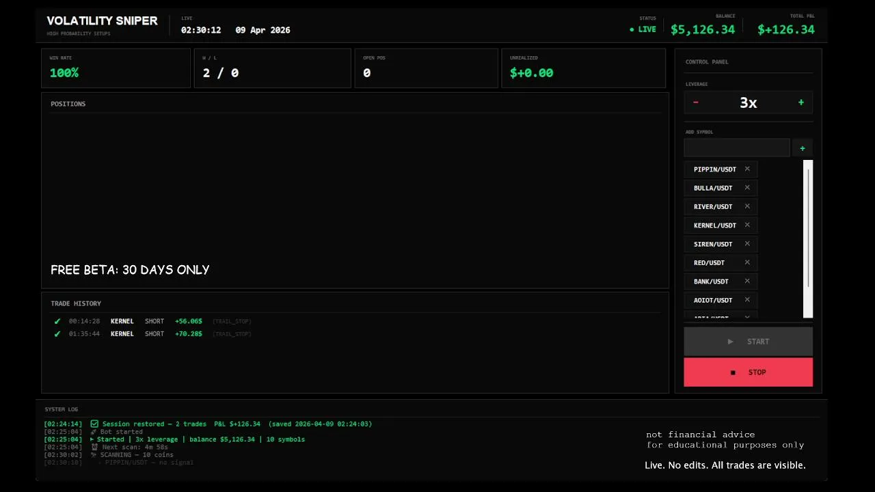Remove BANK/USDT from symbol list
The width and height of the screenshot is (875, 492).
pos(747,281)
